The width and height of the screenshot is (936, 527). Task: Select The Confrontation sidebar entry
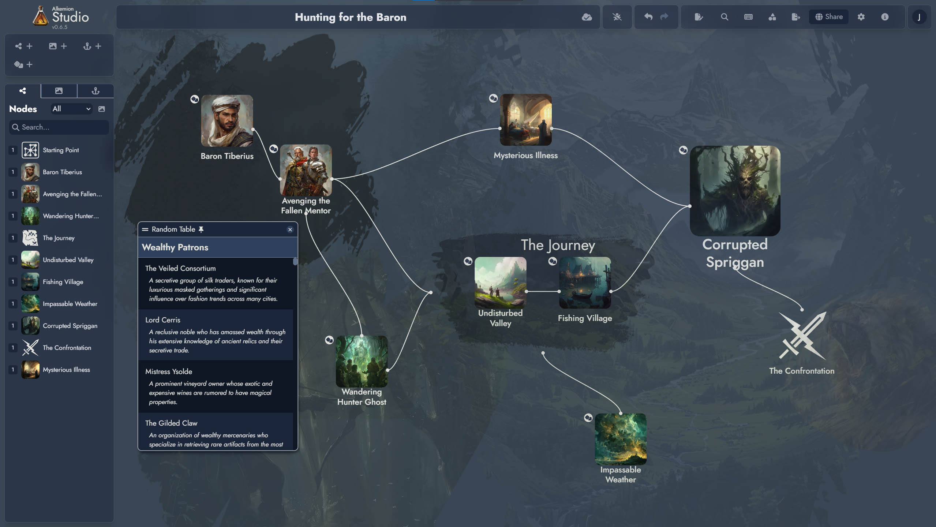point(66,347)
